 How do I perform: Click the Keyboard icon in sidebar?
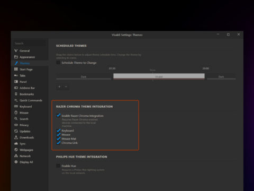click(16, 106)
